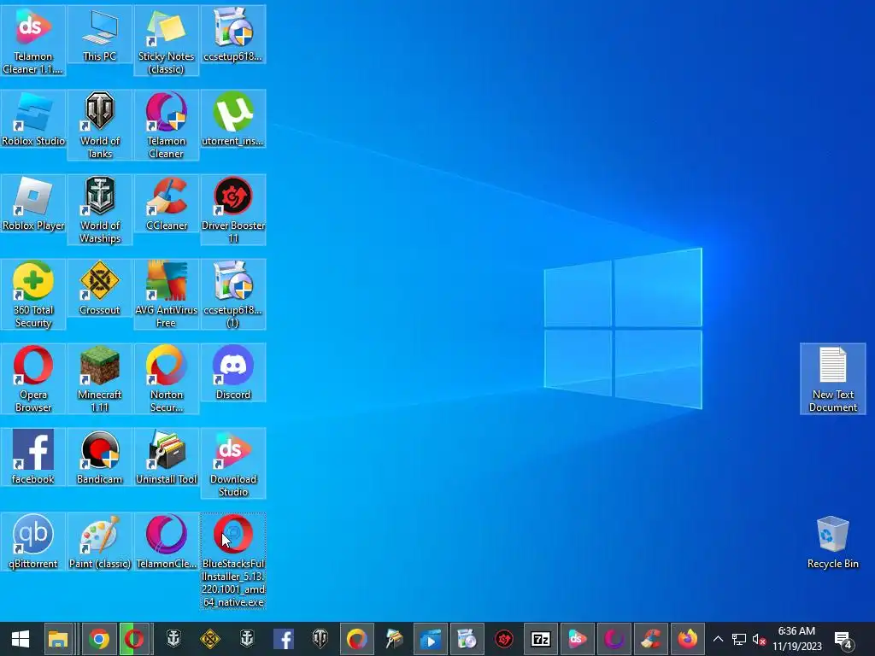
Task: Open Firefox from the taskbar
Action: tap(688, 639)
